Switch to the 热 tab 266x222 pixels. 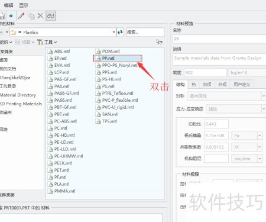pyautogui.click(x=194, y=85)
